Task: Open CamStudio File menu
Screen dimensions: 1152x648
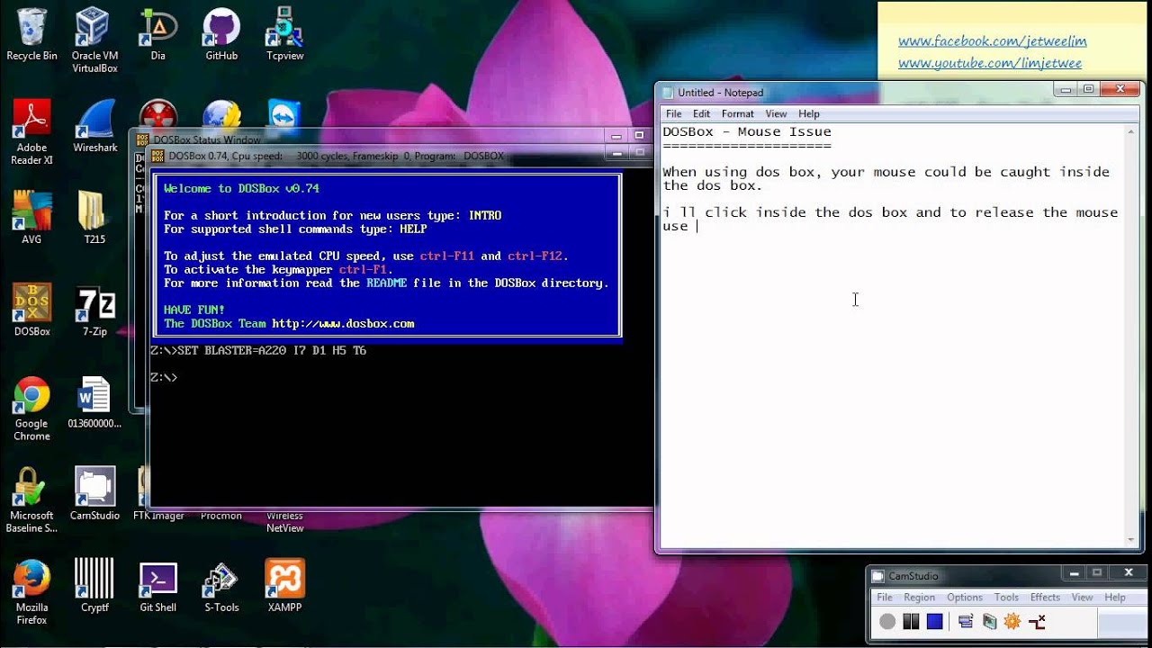Action: click(x=885, y=597)
